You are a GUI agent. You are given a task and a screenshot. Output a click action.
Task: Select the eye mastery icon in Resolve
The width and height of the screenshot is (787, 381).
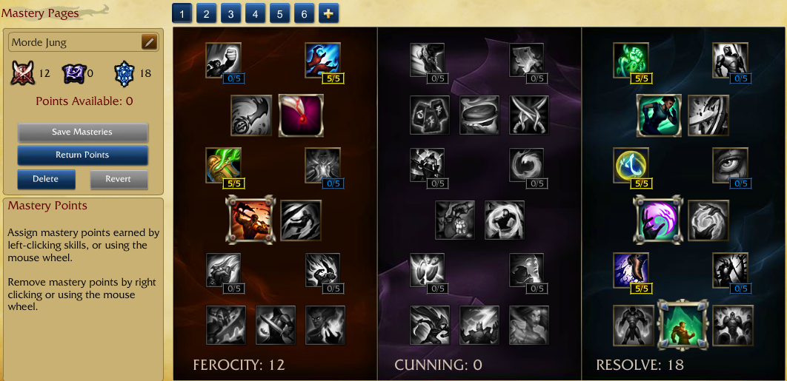point(730,164)
